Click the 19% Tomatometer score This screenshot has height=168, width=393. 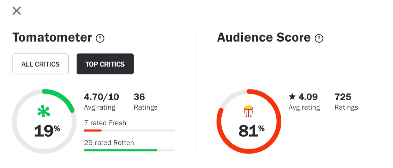point(47,131)
